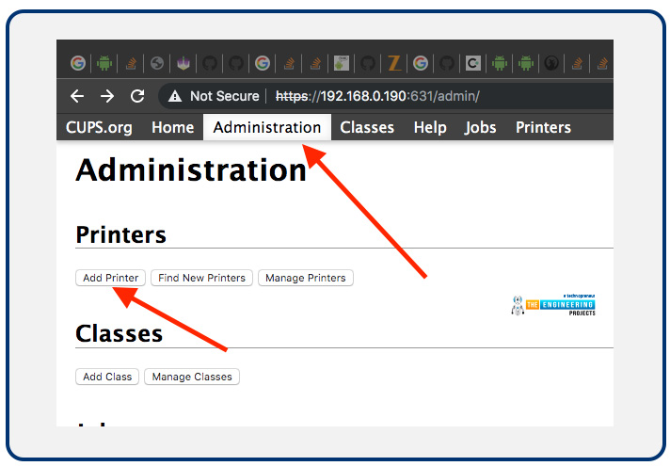Click Find New Printers button
The image size is (670, 466).
[x=201, y=278]
